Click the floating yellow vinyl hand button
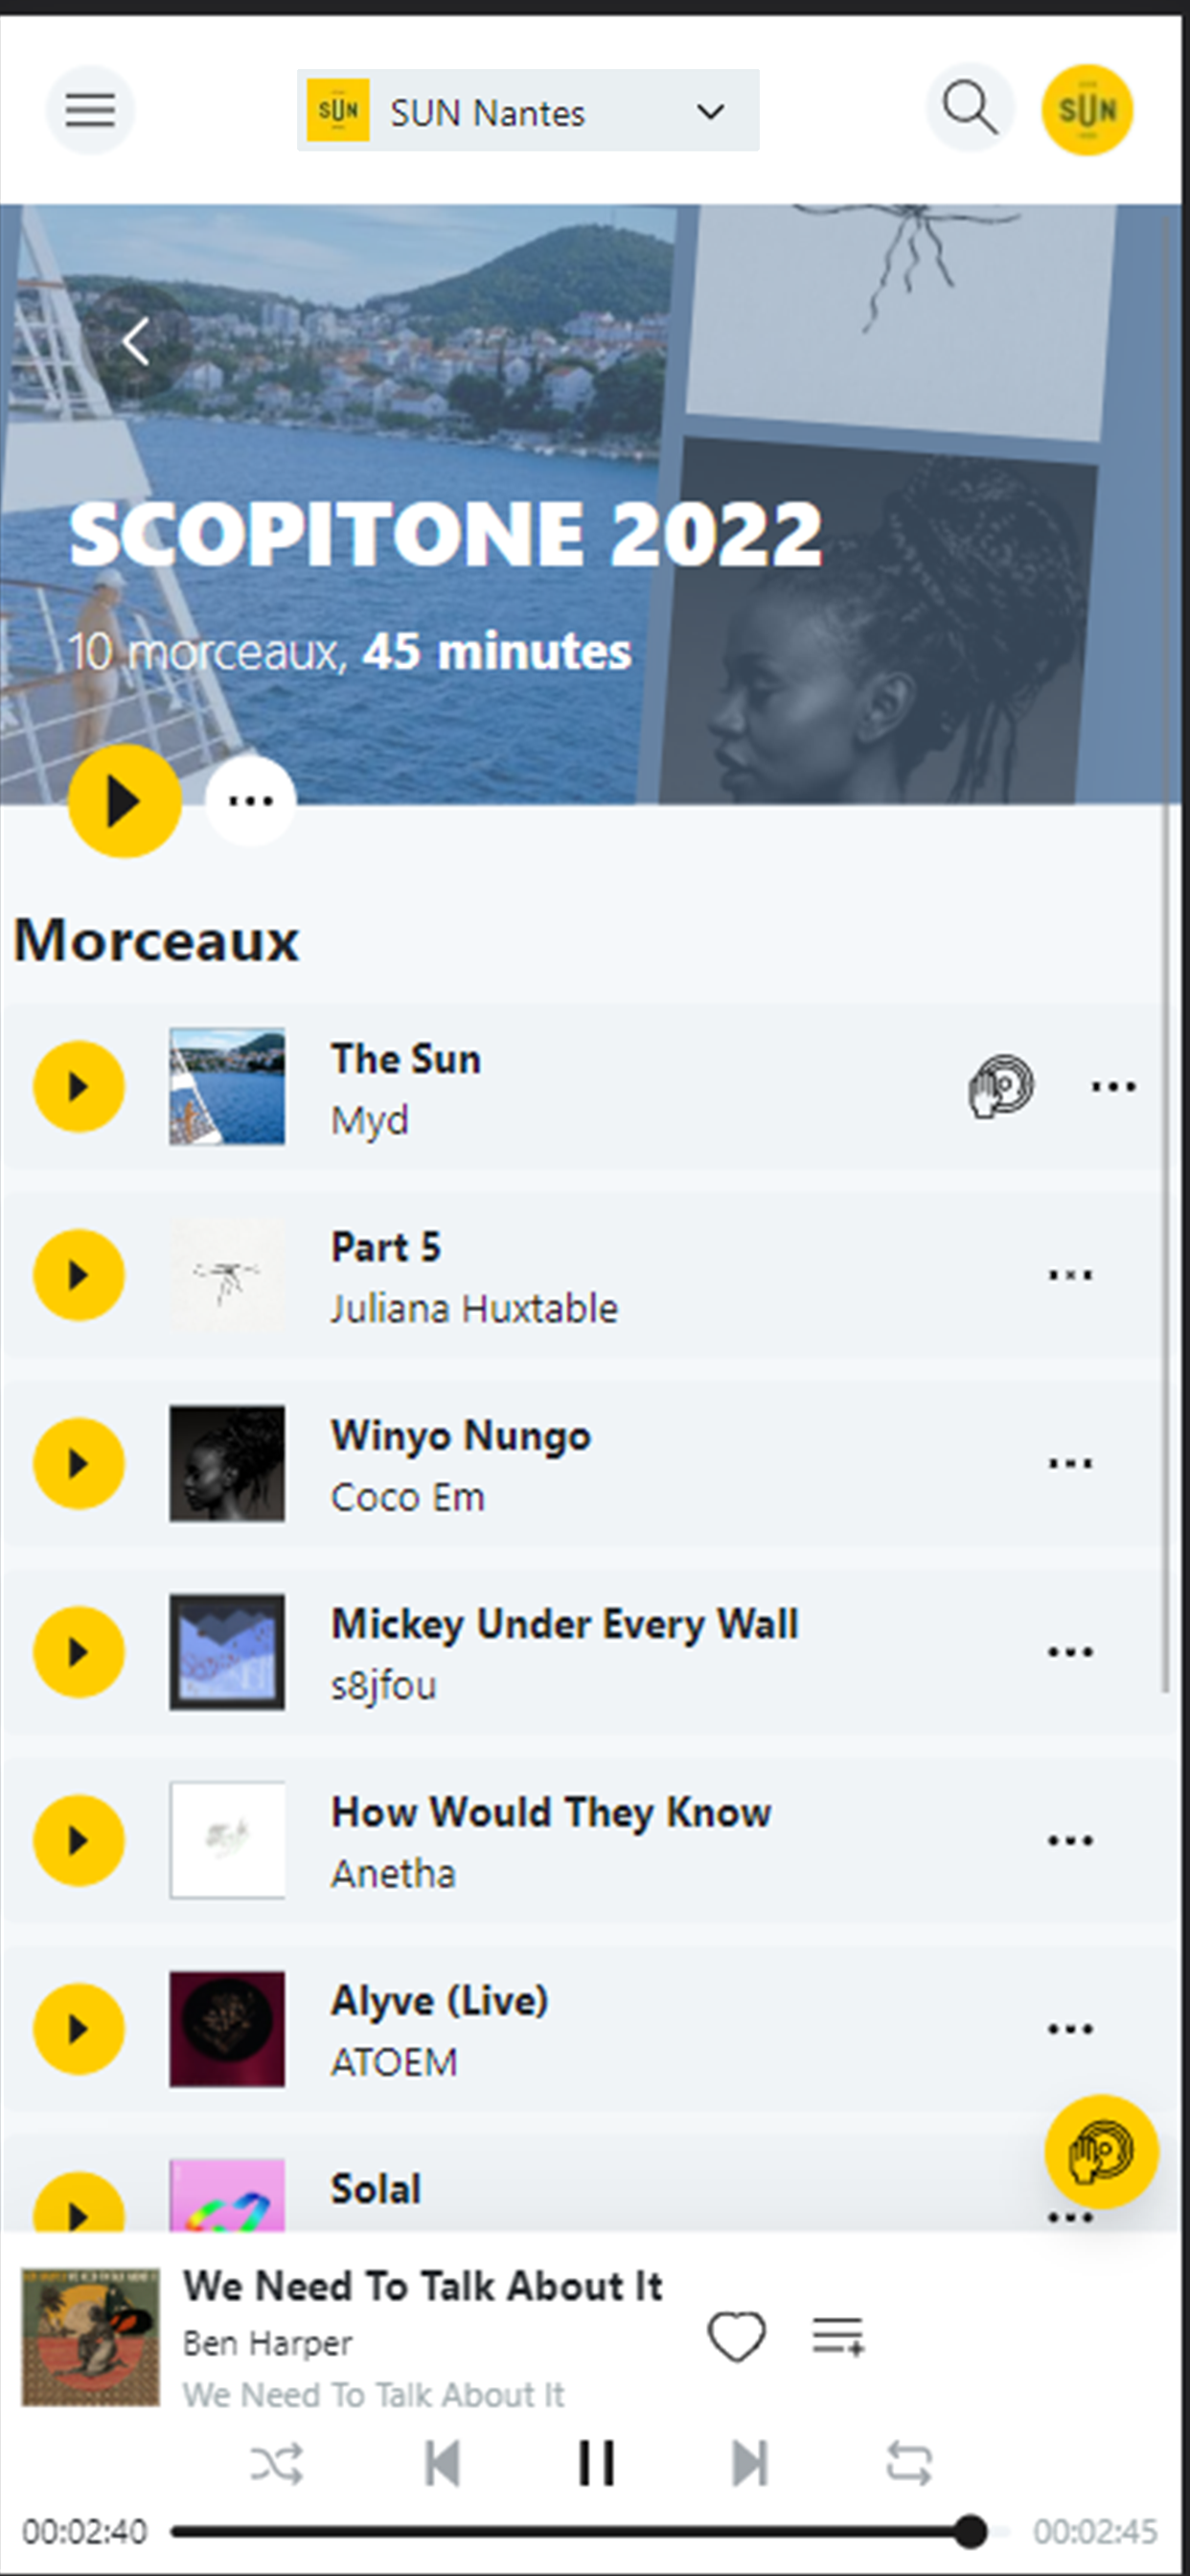1190x2576 pixels. pos(1102,2151)
